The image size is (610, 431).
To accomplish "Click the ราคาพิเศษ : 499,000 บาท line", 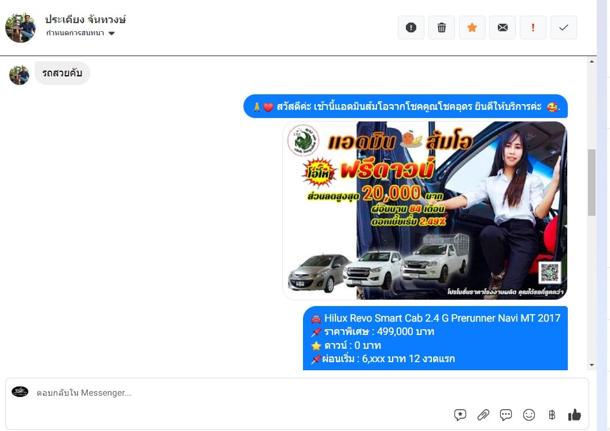I will 373,331.
